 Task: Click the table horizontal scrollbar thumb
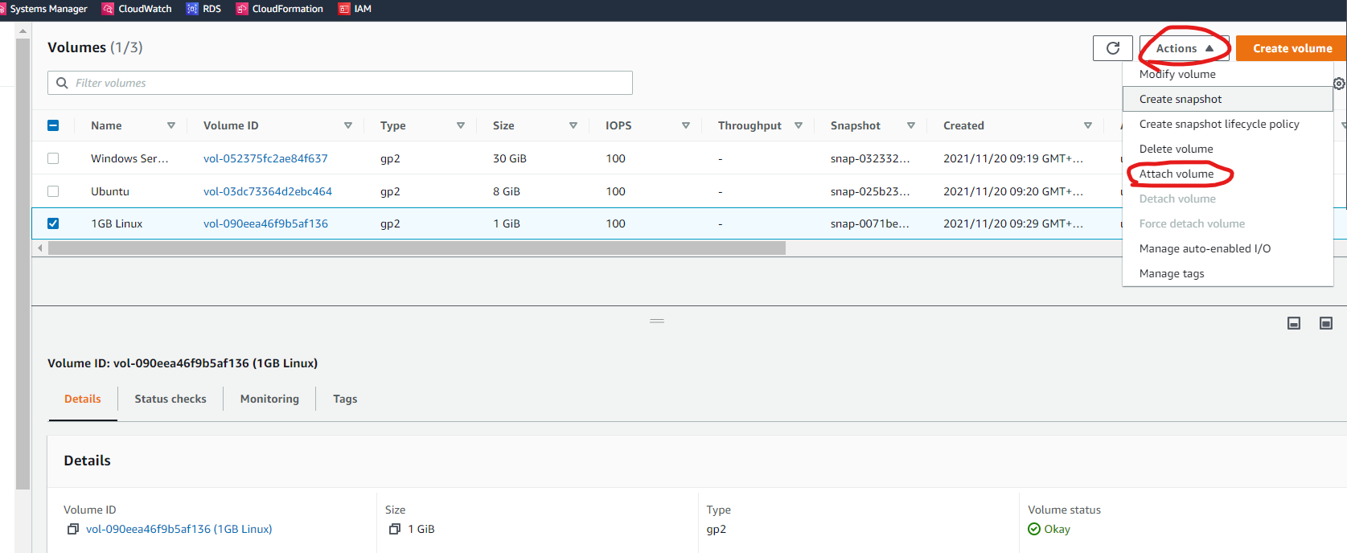417,248
